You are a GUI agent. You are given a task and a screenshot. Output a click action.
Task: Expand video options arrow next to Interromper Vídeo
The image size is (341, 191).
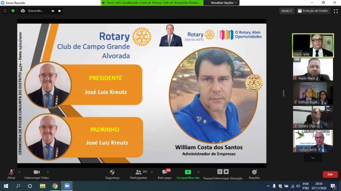pyautogui.click(x=48, y=172)
